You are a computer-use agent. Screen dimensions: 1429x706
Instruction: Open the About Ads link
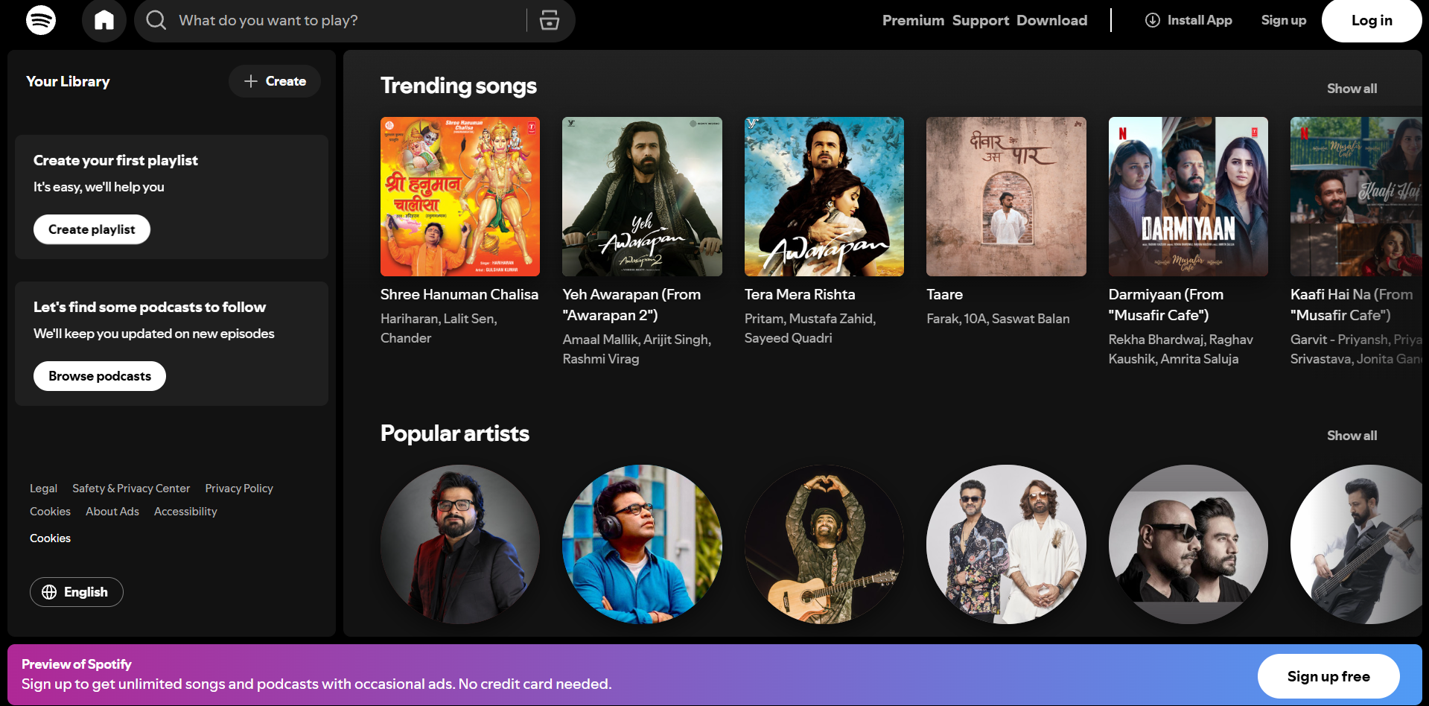112,512
